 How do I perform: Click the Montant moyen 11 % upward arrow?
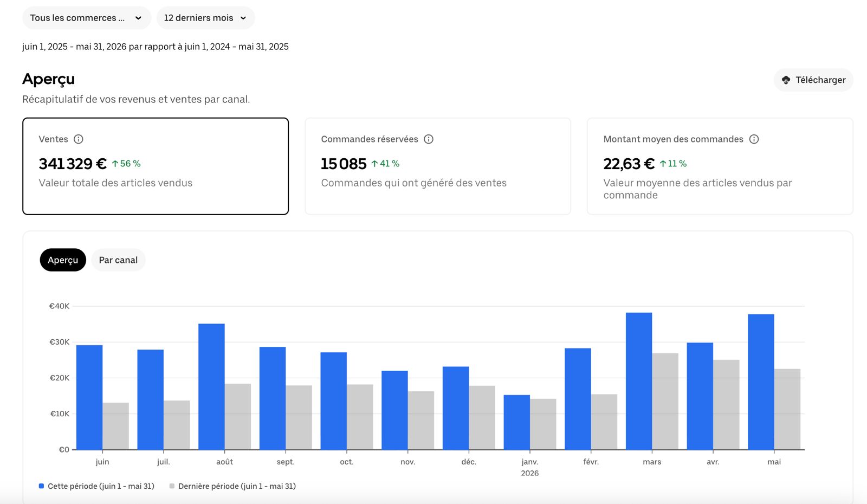663,164
